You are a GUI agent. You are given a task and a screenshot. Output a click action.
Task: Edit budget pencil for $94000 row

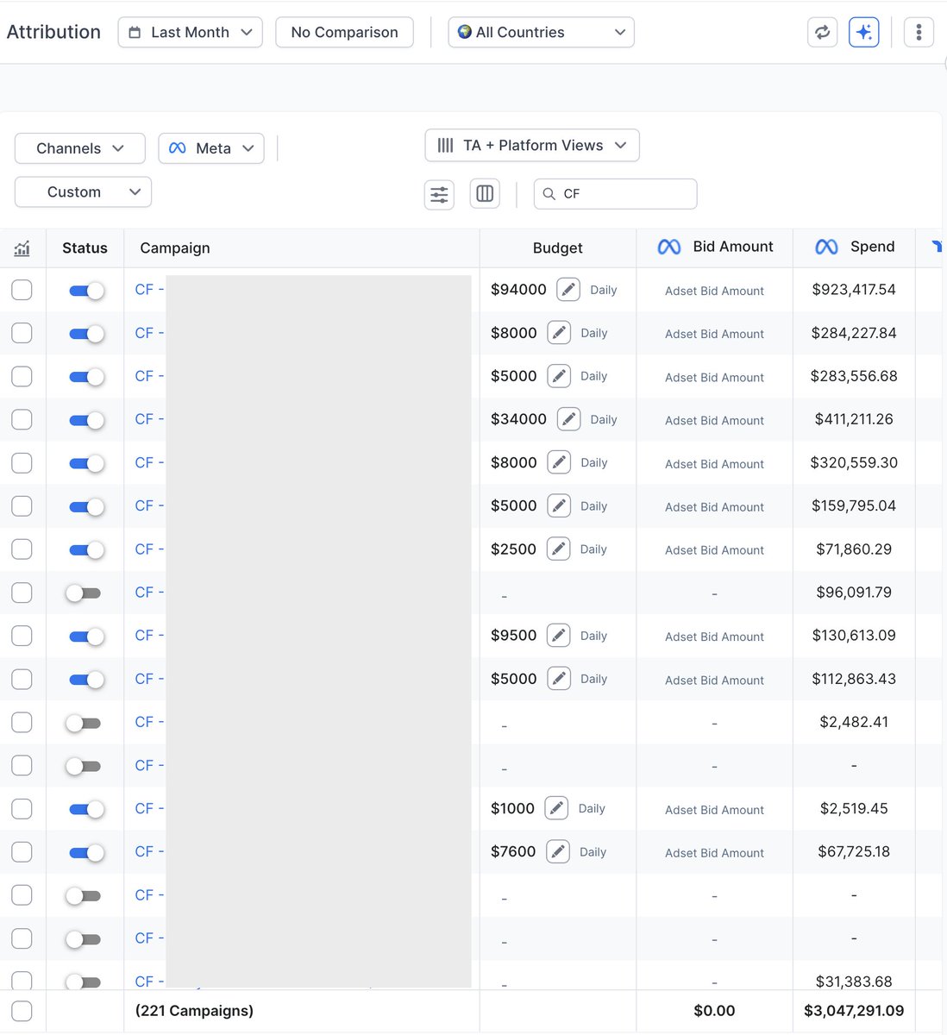[568, 290]
